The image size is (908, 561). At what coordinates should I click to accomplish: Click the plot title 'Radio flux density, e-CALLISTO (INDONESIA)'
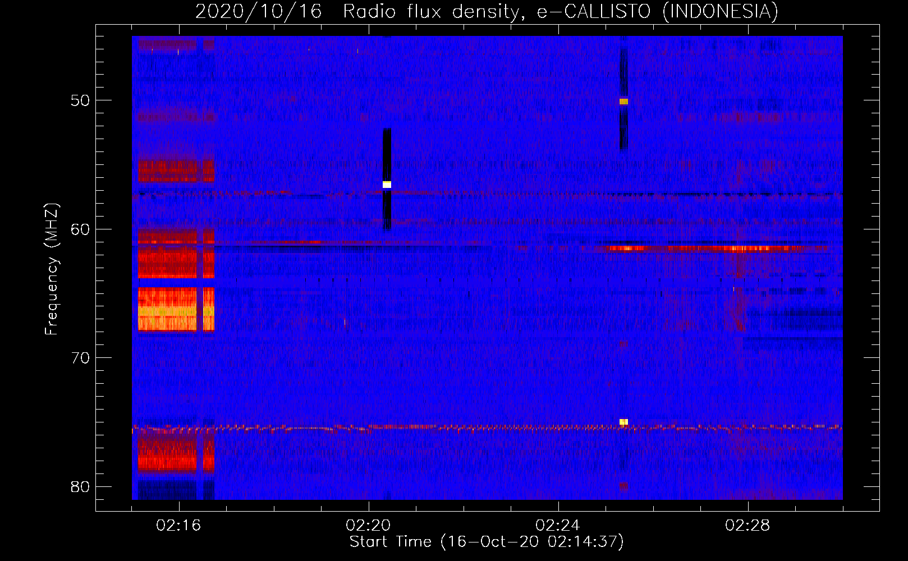tap(561, 11)
